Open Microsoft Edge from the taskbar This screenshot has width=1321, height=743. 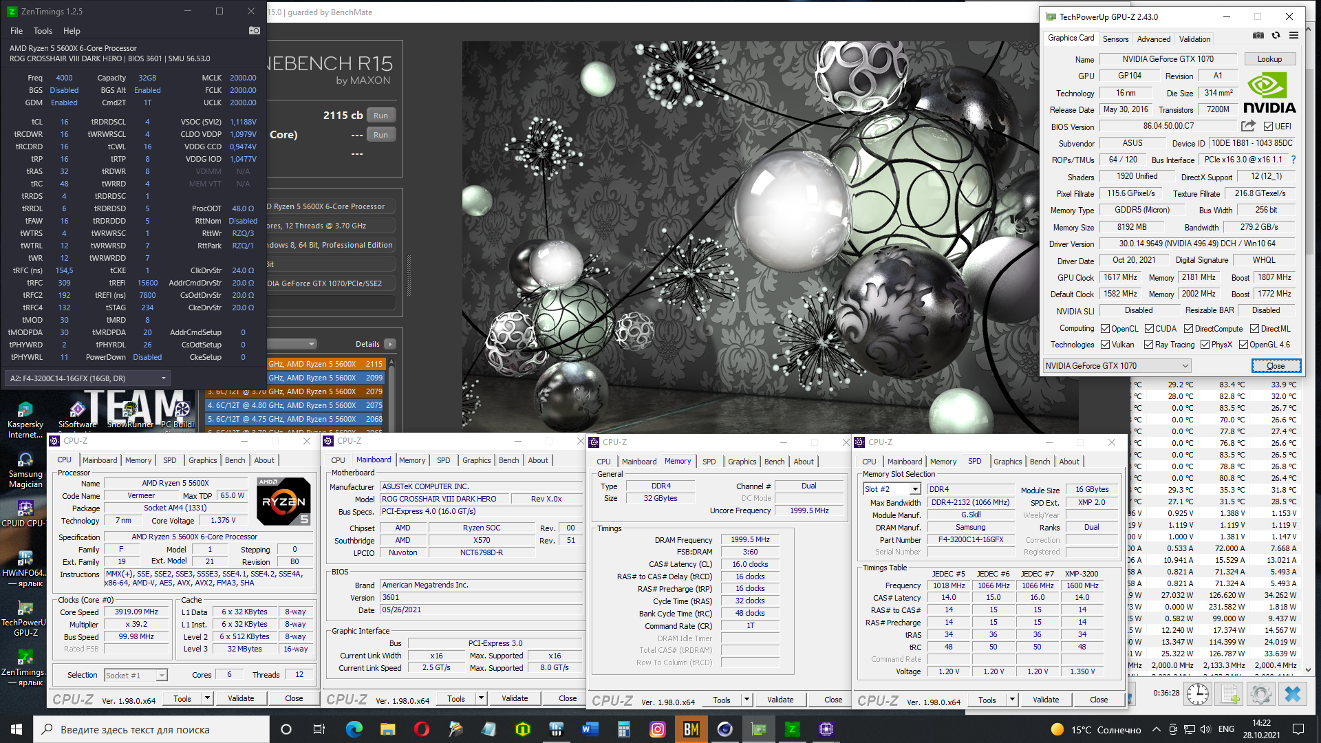[354, 729]
